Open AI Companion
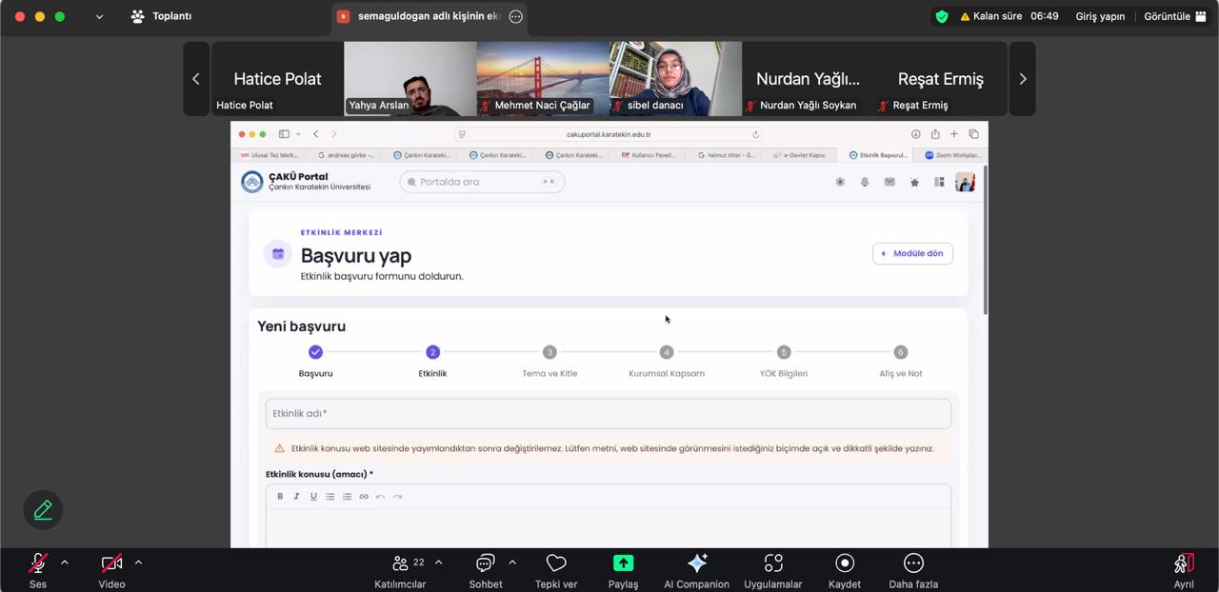The image size is (1219, 592). (x=696, y=571)
